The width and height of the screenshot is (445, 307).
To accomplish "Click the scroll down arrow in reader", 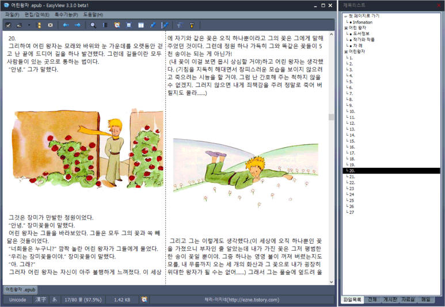I will click(x=331, y=282).
